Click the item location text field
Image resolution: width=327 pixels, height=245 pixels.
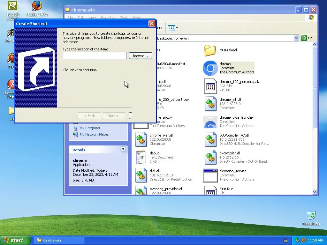[x=95, y=56]
